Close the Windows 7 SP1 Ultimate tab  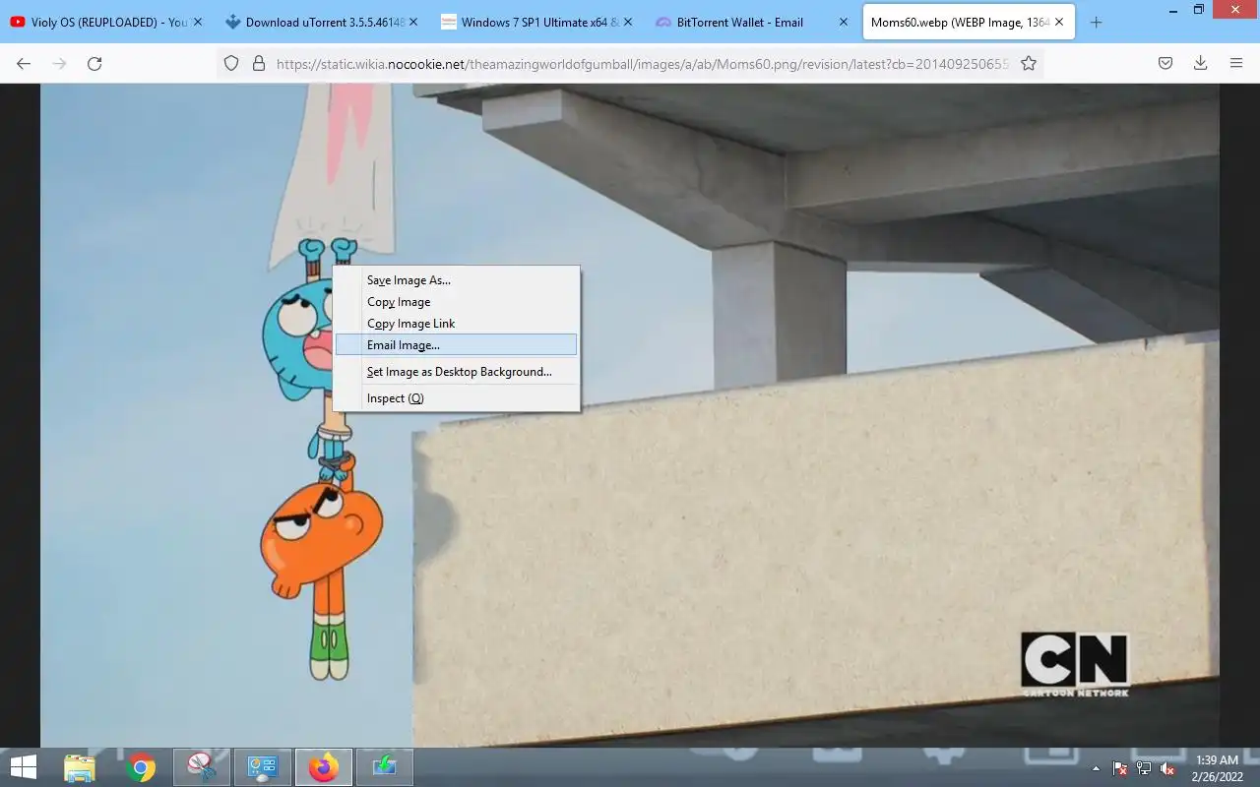click(x=628, y=22)
